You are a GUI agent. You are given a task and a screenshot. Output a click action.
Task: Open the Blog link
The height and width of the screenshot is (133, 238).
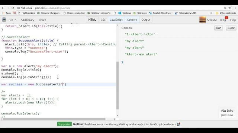click(223, 20)
